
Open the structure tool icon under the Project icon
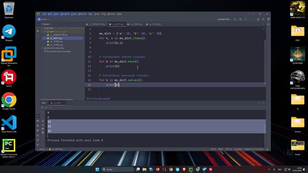click(38, 31)
